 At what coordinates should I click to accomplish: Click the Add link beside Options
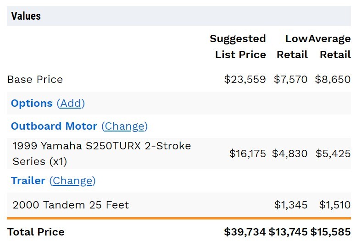pos(71,104)
